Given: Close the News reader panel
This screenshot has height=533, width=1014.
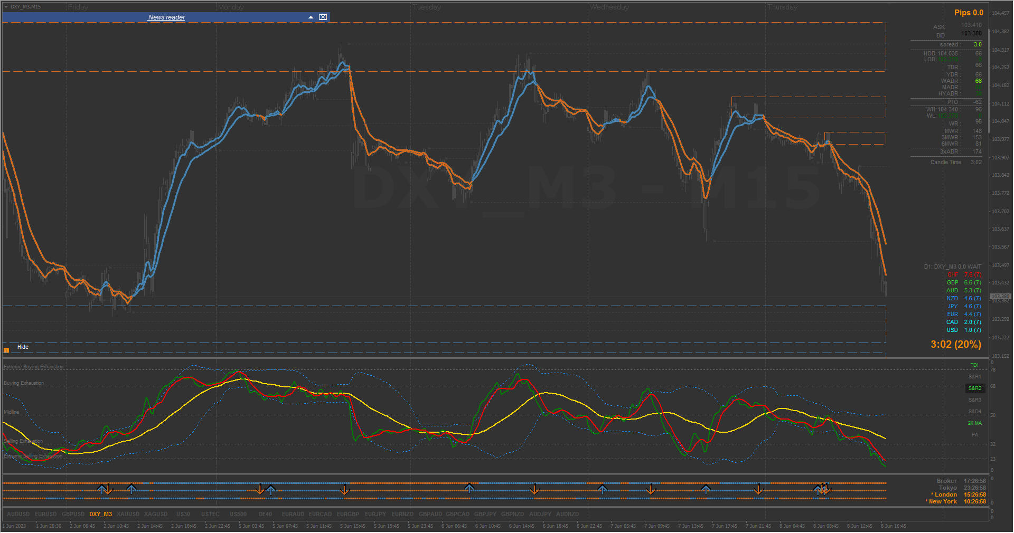Looking at the screenshot, I should pyautogui.click(x=323, y=17).
